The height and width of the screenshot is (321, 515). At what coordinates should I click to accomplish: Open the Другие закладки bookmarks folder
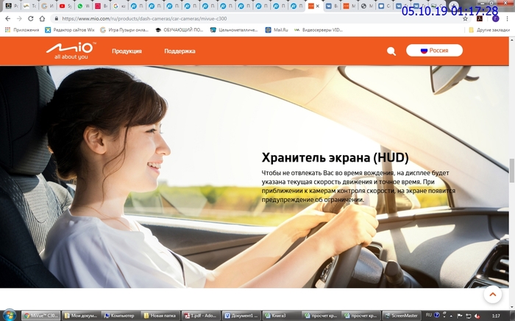[489, 30]
